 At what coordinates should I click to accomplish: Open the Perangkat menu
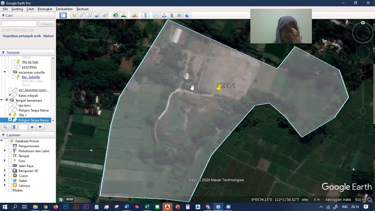pos(45,9)
